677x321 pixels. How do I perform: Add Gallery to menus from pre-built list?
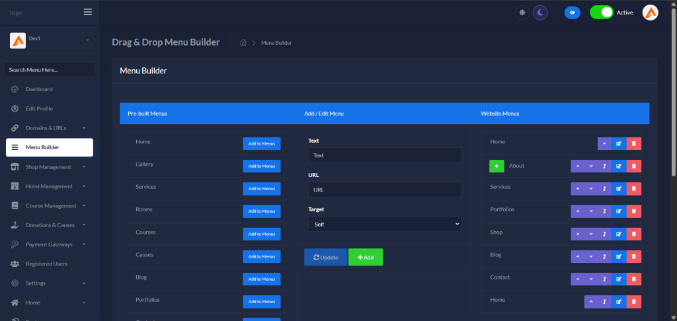261,166
